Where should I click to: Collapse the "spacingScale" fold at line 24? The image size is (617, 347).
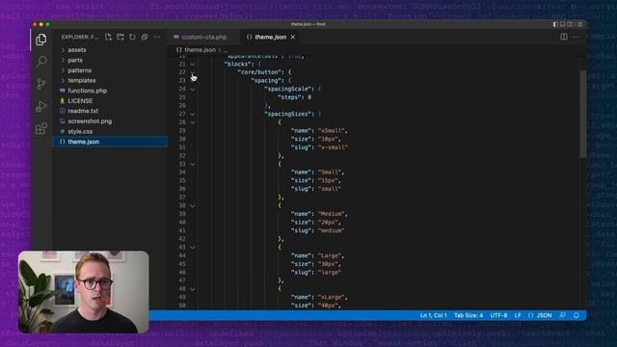(x=193, y=90)
